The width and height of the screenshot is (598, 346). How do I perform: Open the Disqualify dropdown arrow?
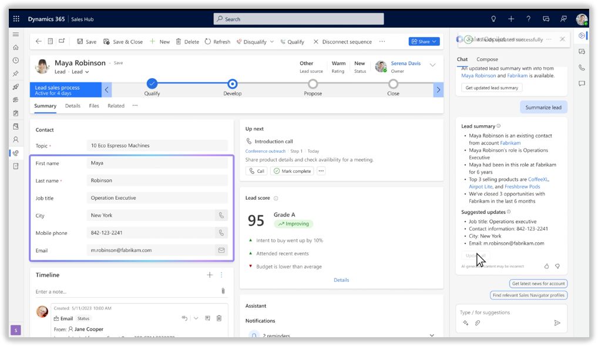click(x=272, y=42)
